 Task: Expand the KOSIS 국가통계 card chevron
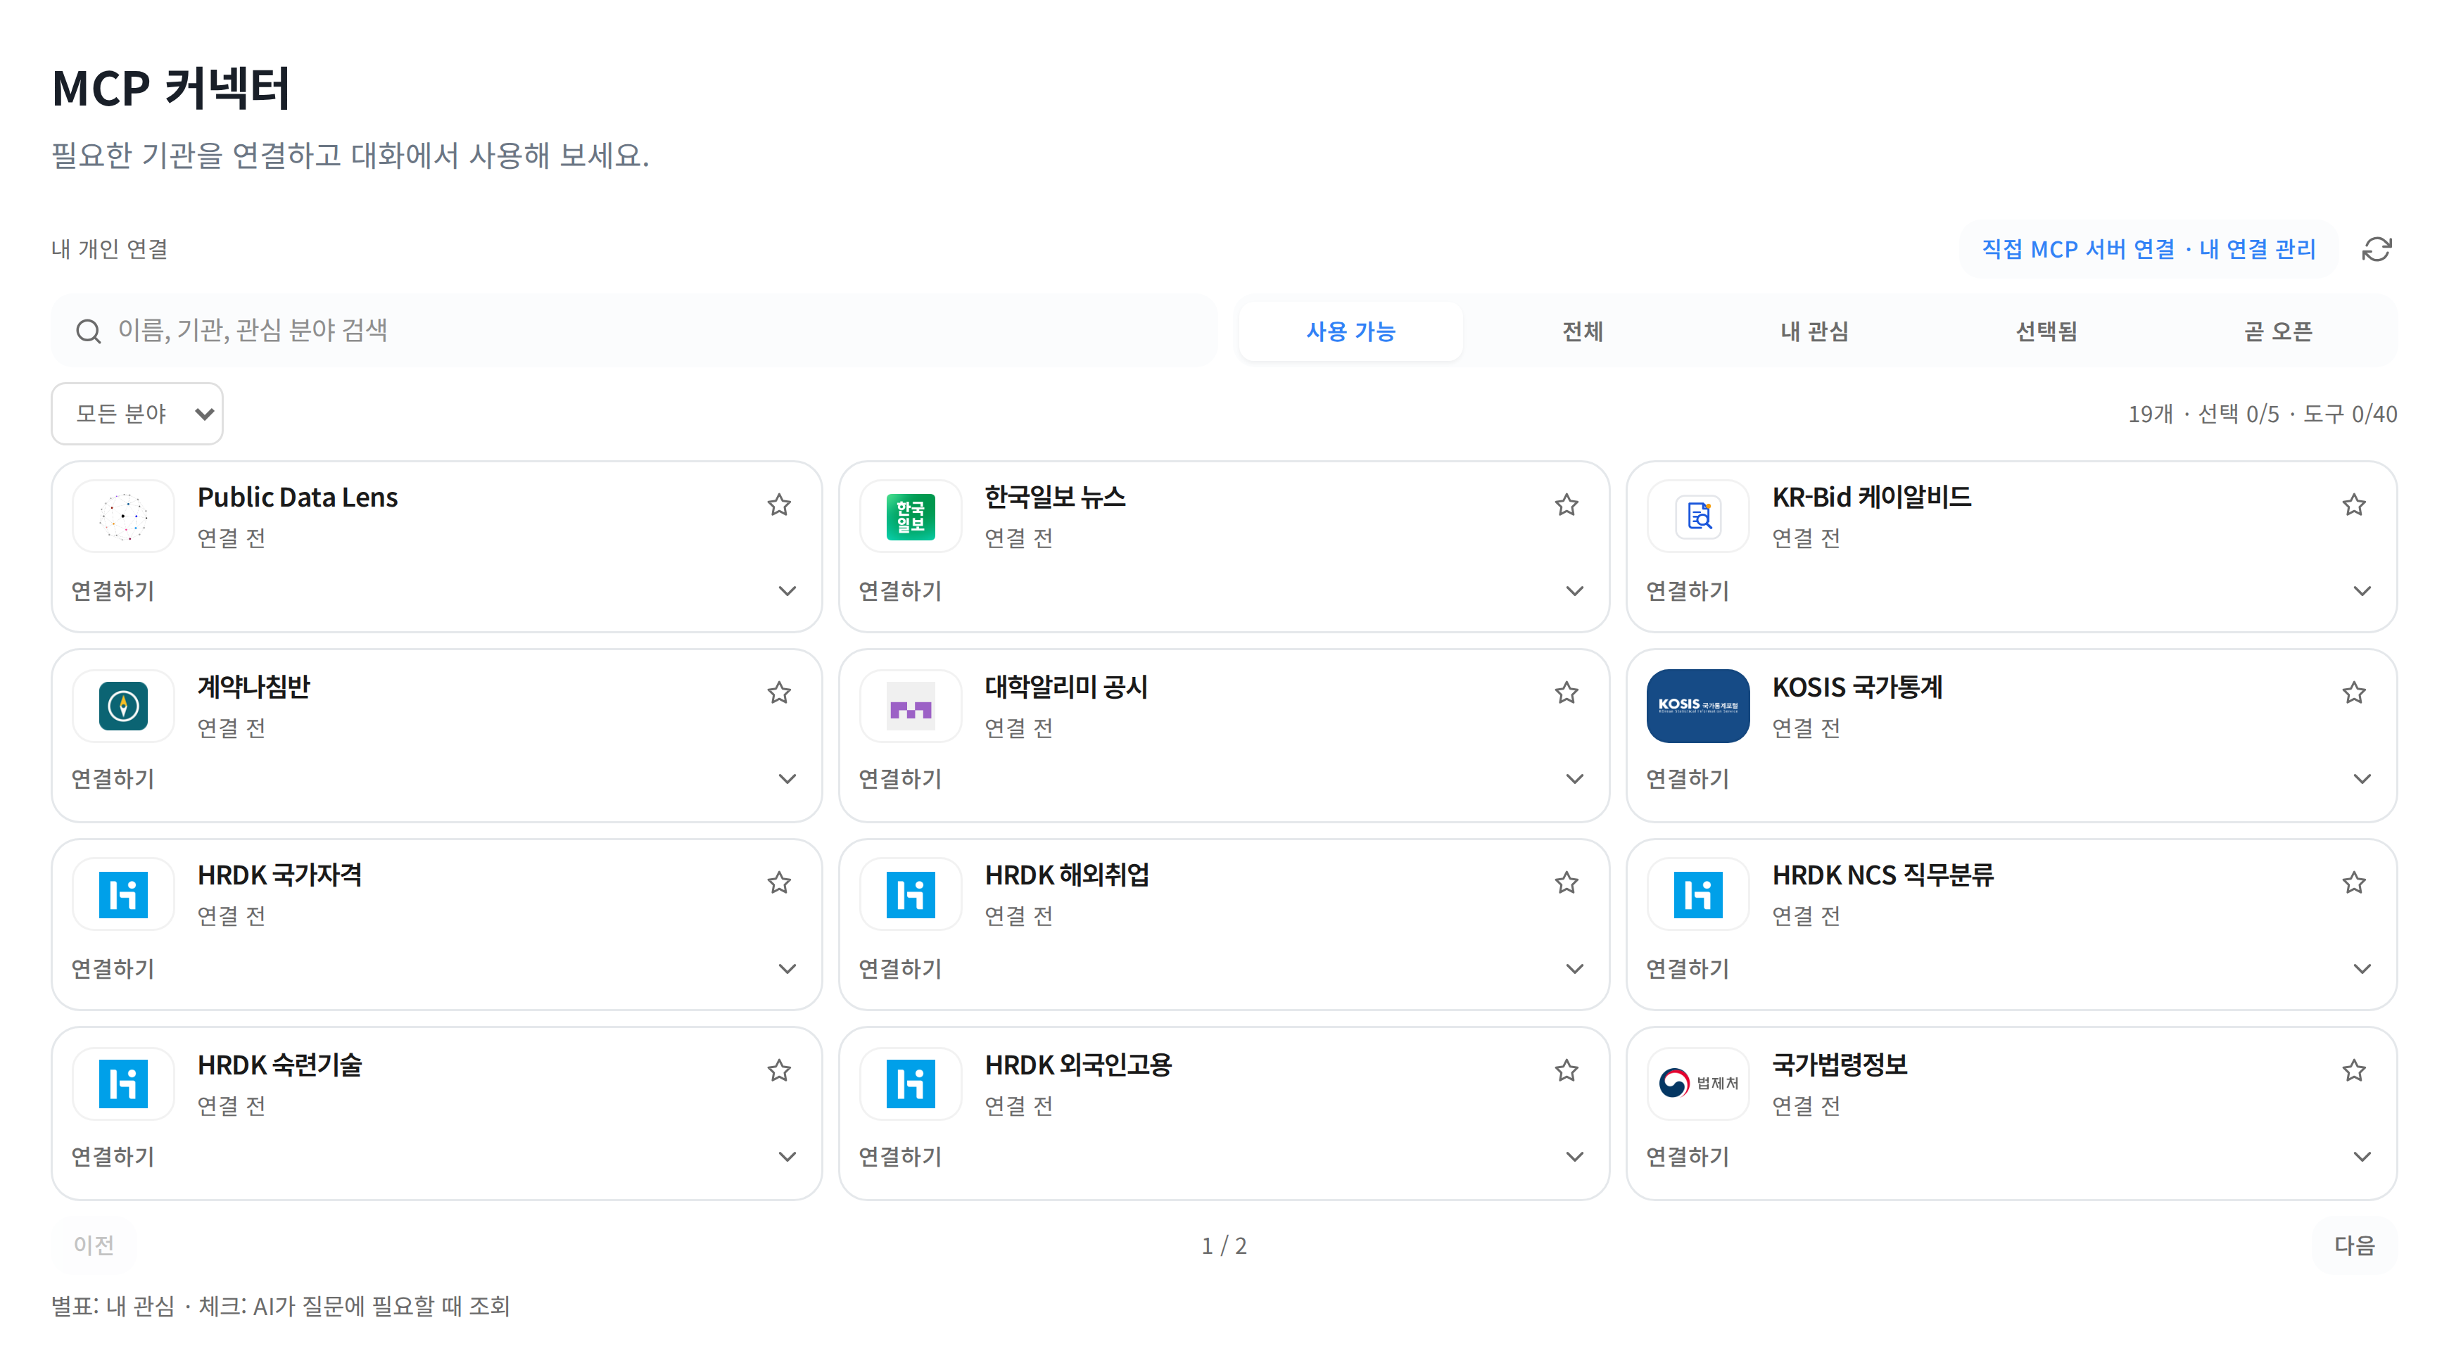coord(2362,780)
